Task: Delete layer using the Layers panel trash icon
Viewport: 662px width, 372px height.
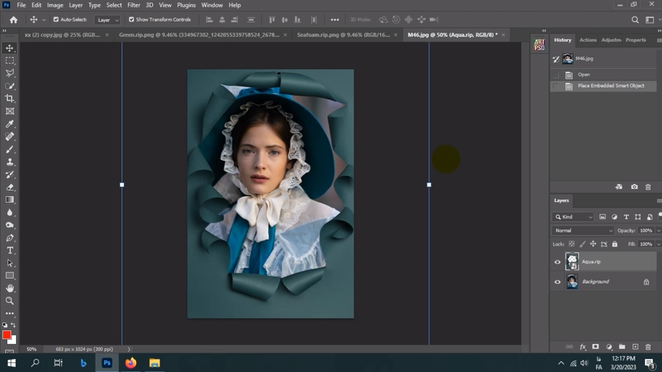Action: (x=648, y=347)
